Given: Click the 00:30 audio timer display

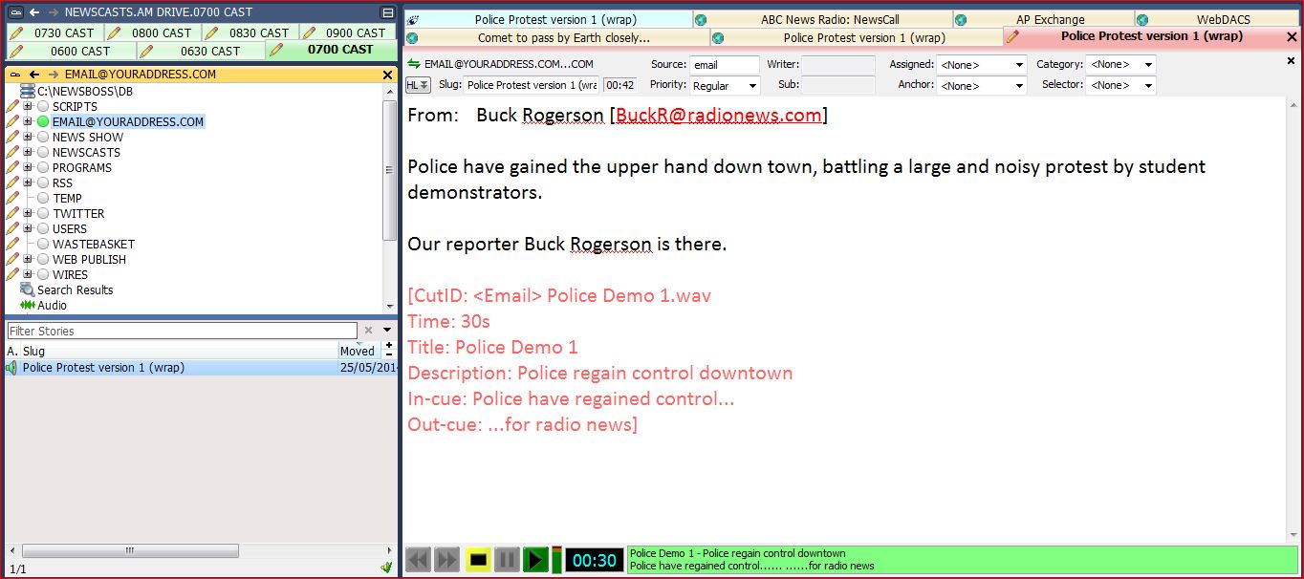Looking at the screenshot, I should (594, 560).
